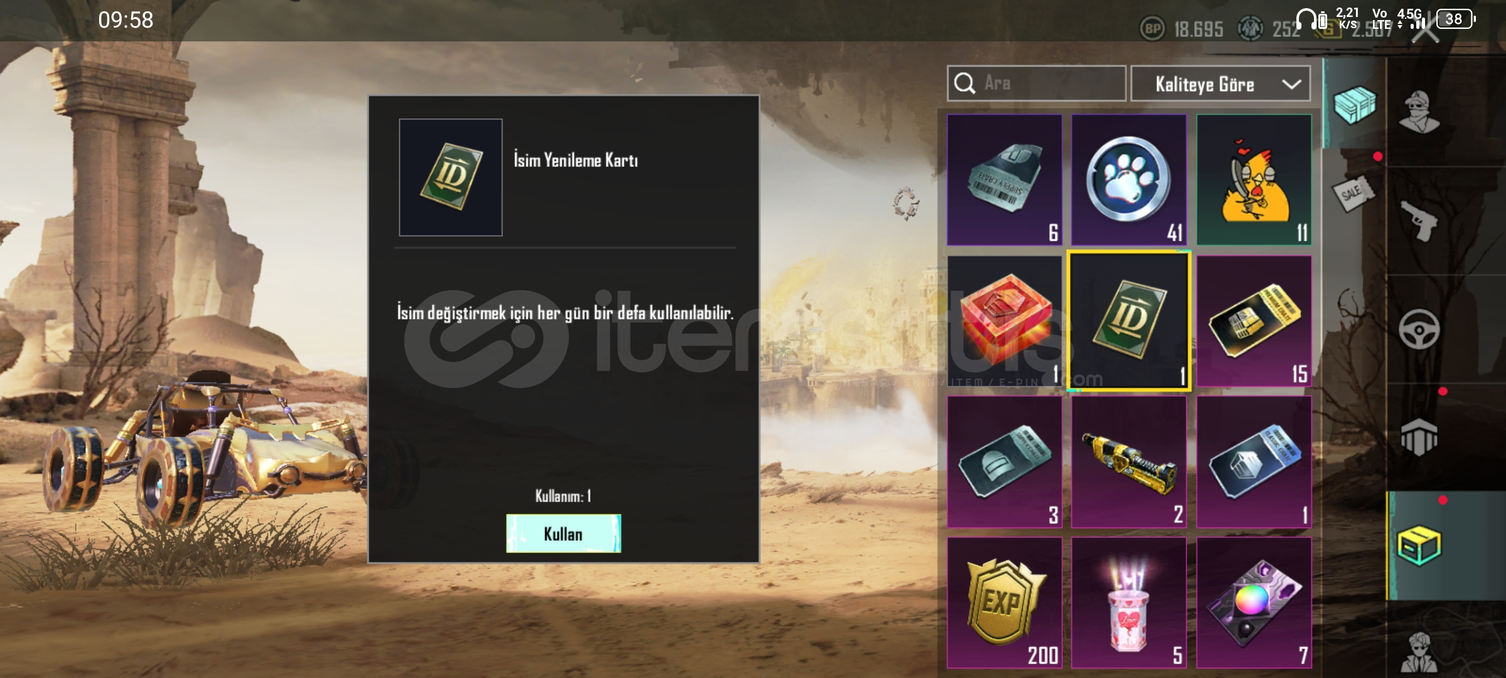The height and width of the screenshot is (678, 1506).
Task: Open the vehicles tab with steering wheel
Action: (x=1419, y=329)
